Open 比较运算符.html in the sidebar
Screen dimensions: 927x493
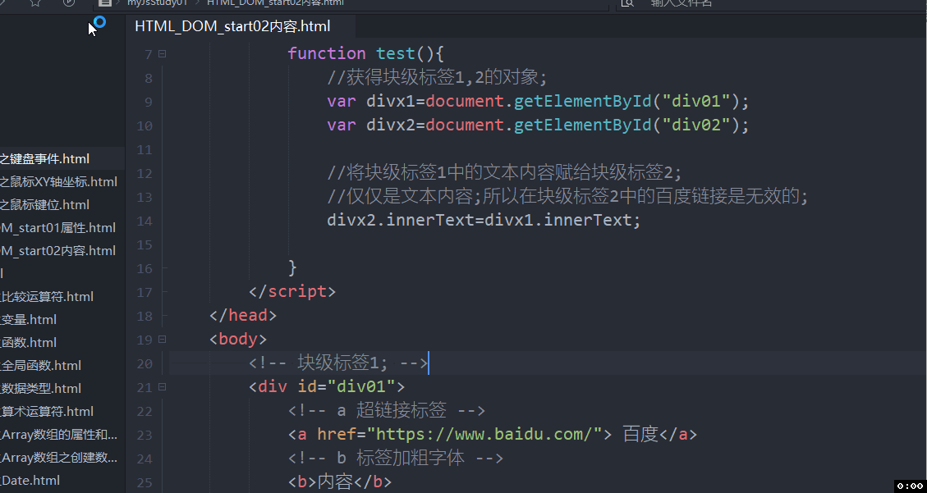tap(47, 297)
